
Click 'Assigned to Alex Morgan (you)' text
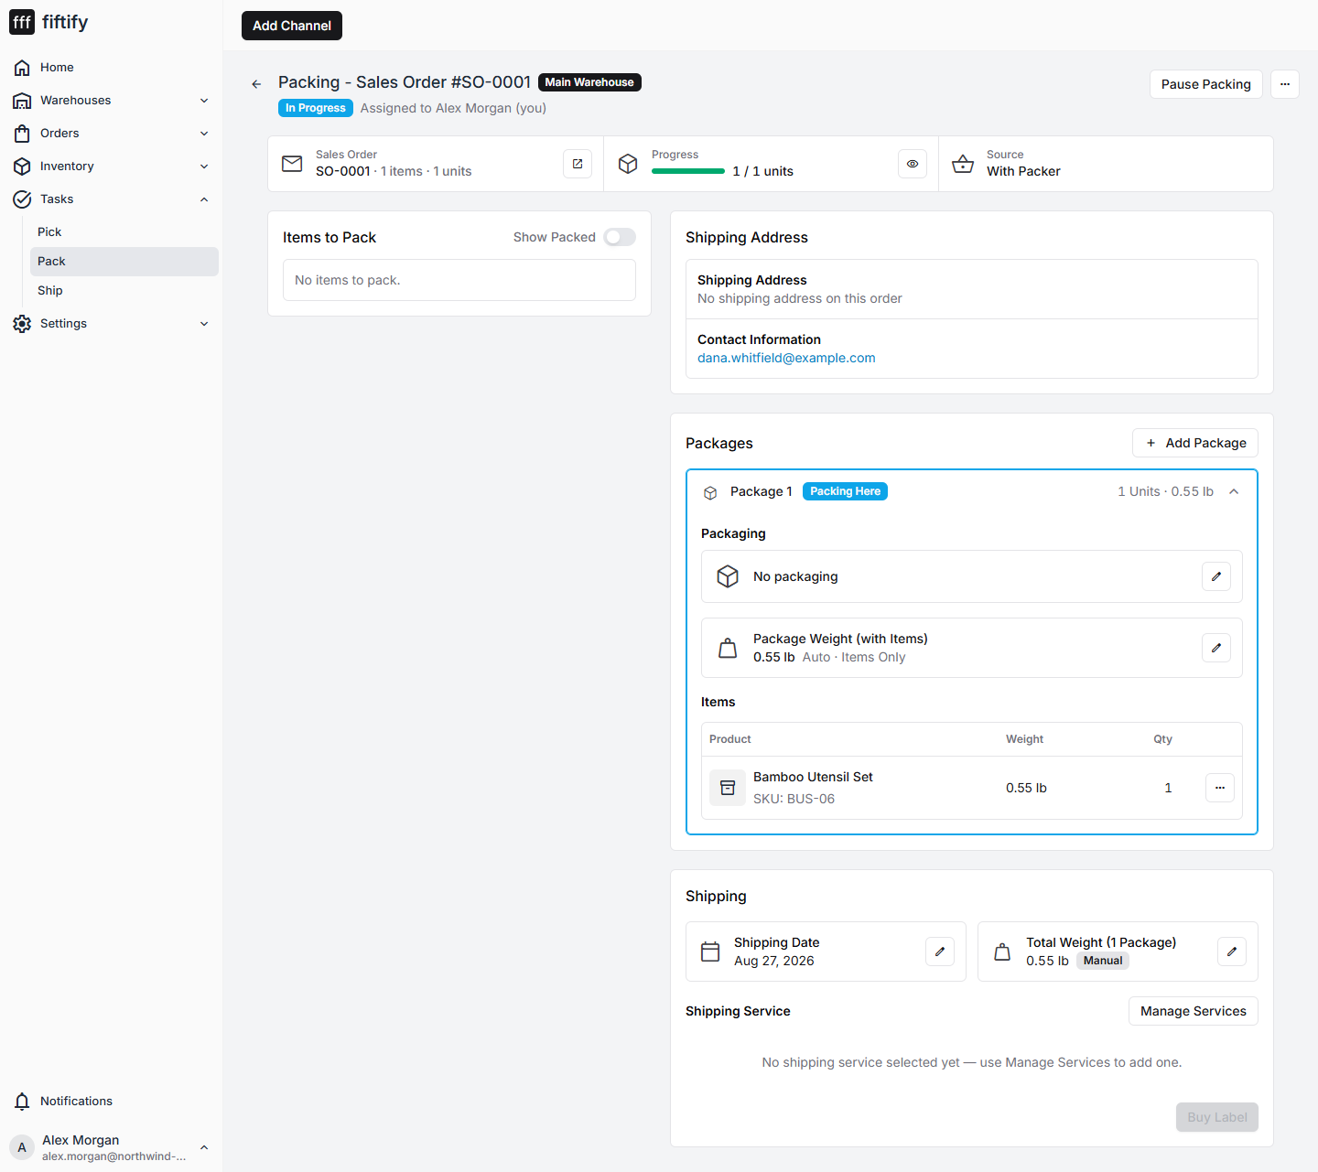click(453, 108)
